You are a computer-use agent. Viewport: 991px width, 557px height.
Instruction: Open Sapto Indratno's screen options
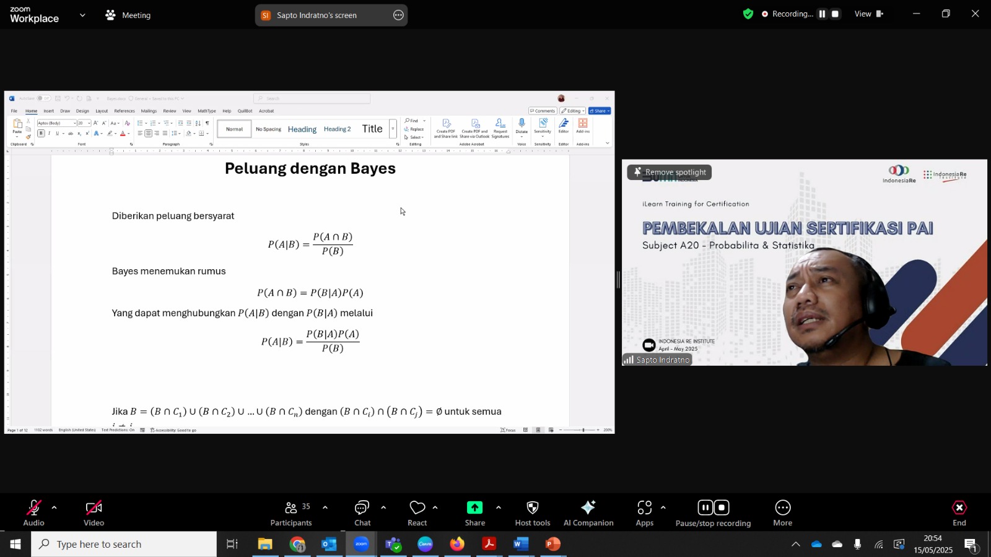coord(398,15)
